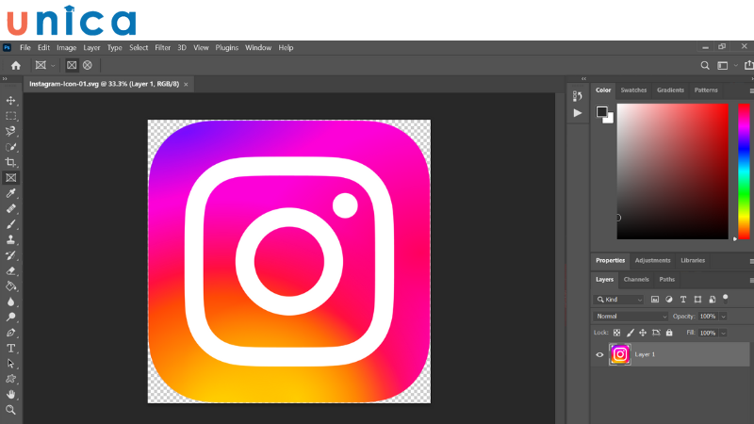
Task: Lock image pixels
Action: (x=630, y=333)
